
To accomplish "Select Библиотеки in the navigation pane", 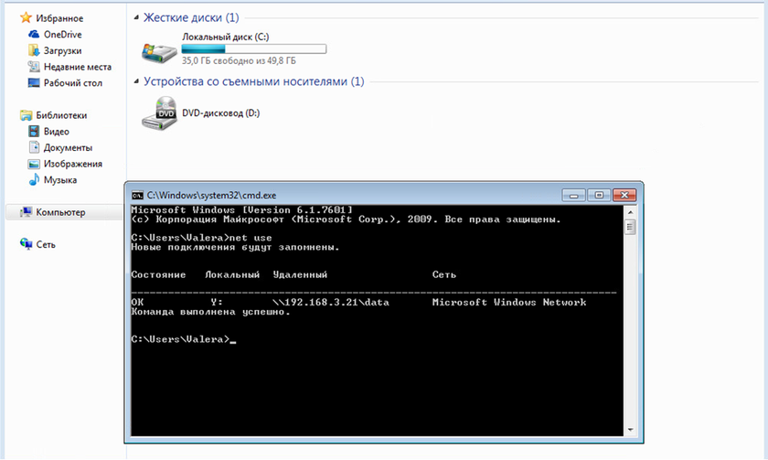I will (61, 115).
